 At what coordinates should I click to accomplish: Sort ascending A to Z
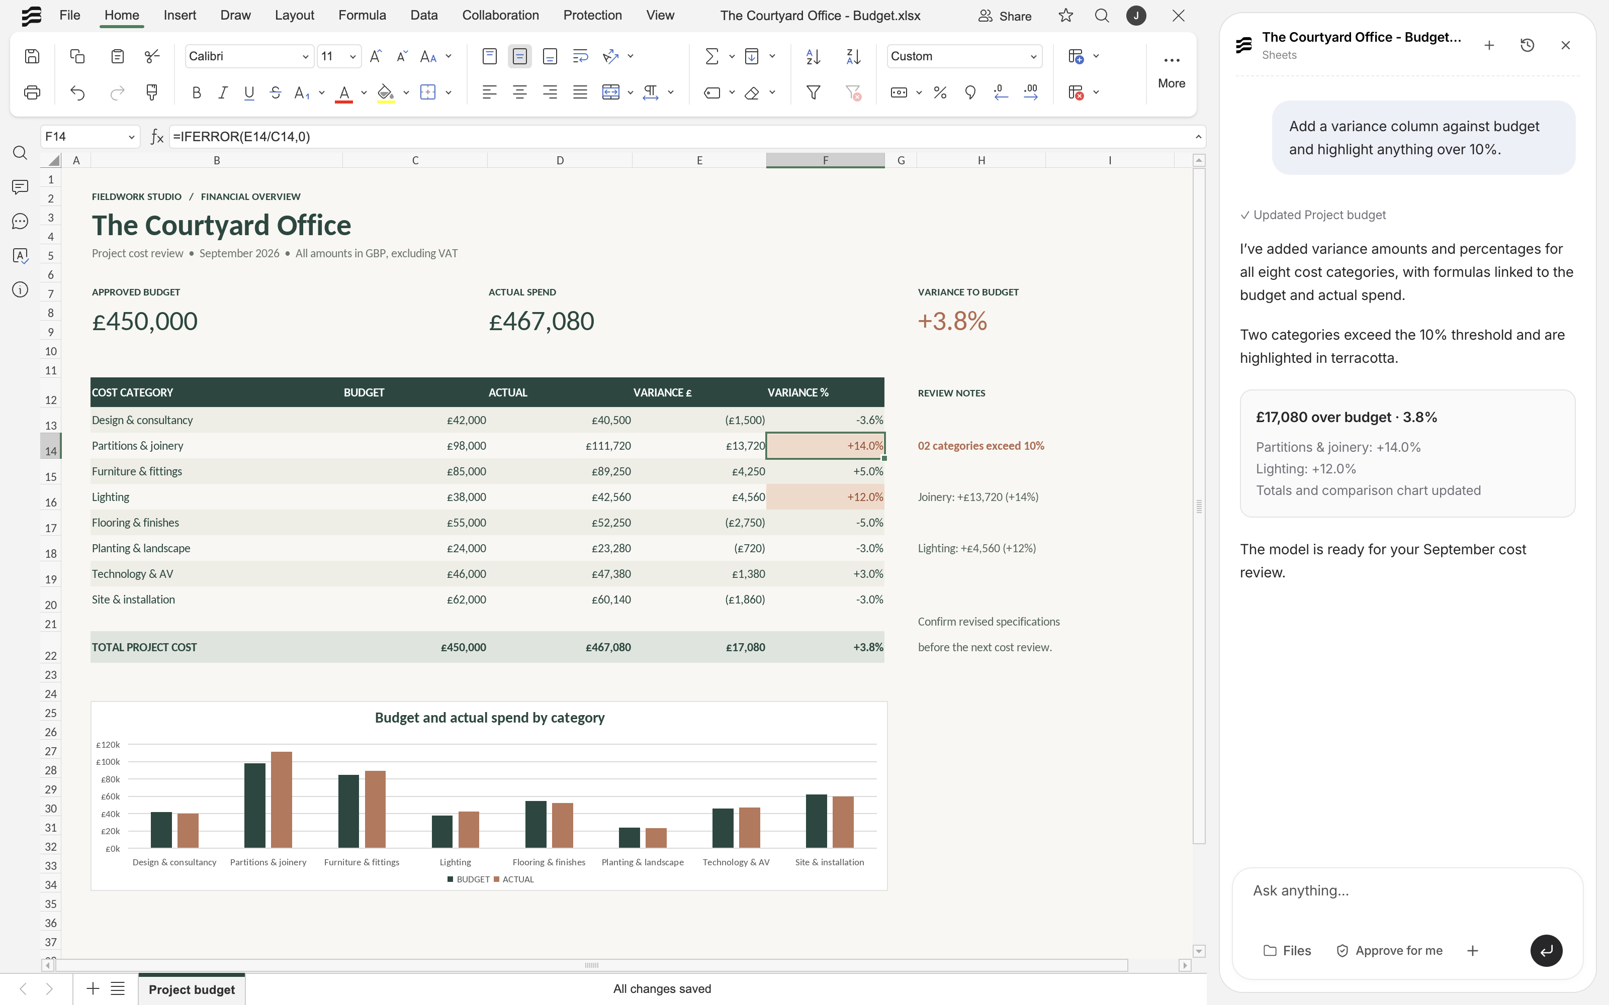tap(813, 56)
